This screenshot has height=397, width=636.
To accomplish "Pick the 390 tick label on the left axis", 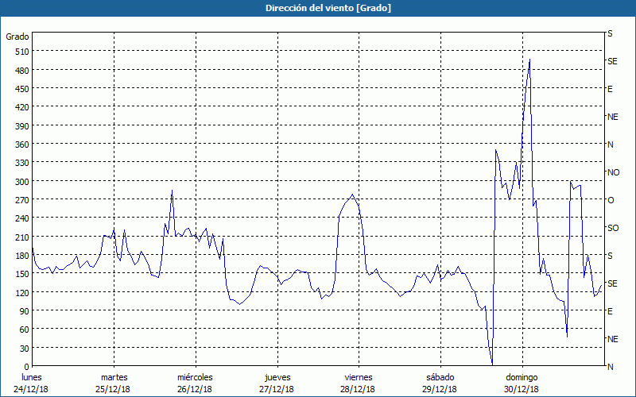I will point(22,126).
